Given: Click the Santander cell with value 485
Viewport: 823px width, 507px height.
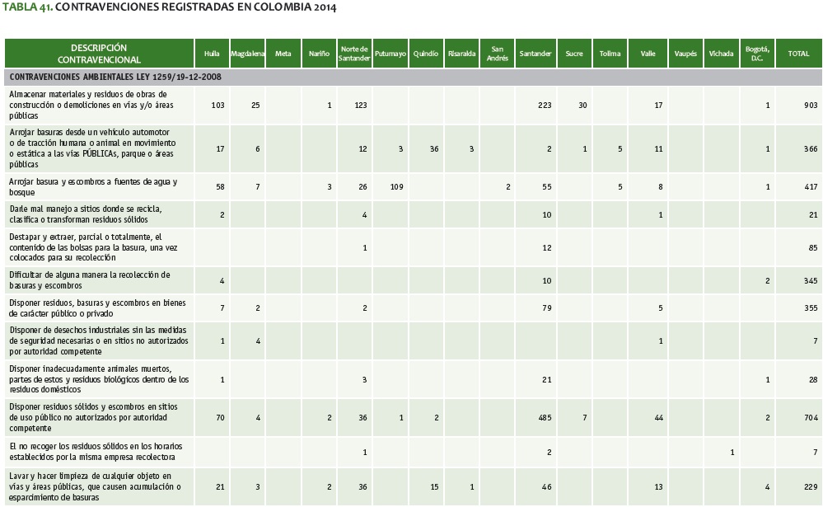Looking at the screenshot, I should [545, 418].
